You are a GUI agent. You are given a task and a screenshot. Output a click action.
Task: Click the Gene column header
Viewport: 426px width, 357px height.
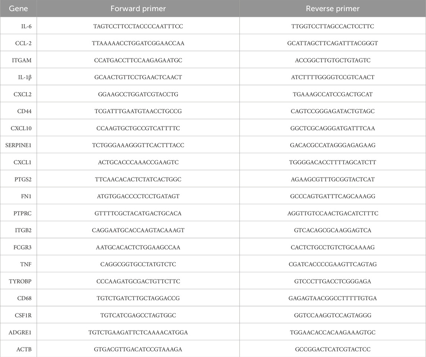coord(18,9)
